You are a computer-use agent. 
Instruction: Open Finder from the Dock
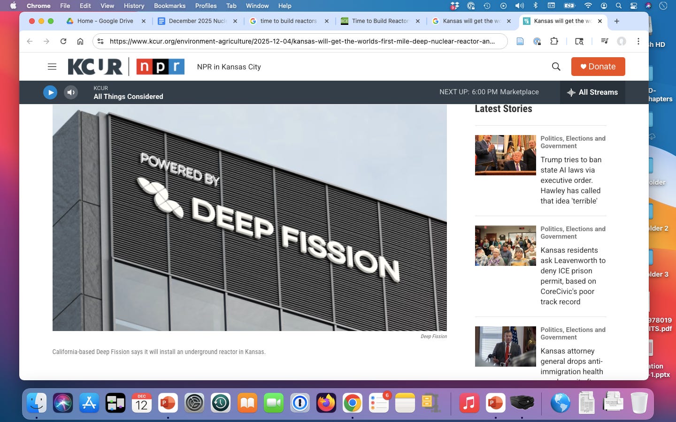pyautogui.click(x=37, y=403)
